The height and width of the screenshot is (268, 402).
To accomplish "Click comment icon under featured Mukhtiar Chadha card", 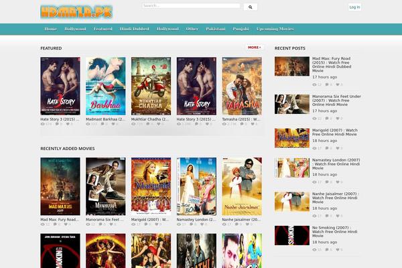I will tap(147, 124).
